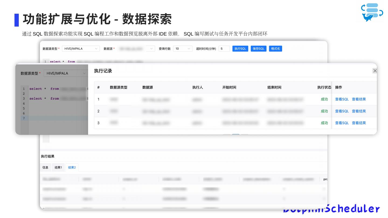Open 查看结果 for record row 3
The width and height of the screenshot is (388, 218).
[359, 123]
